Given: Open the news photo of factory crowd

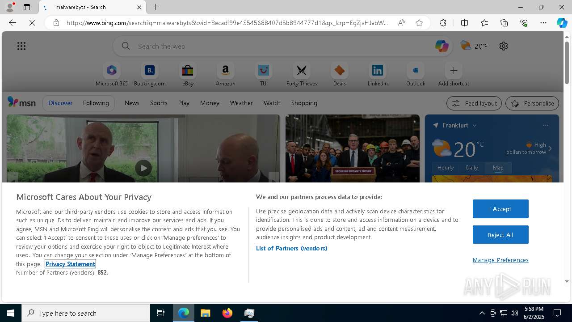Looking at the screenshot, I should 353,148.
